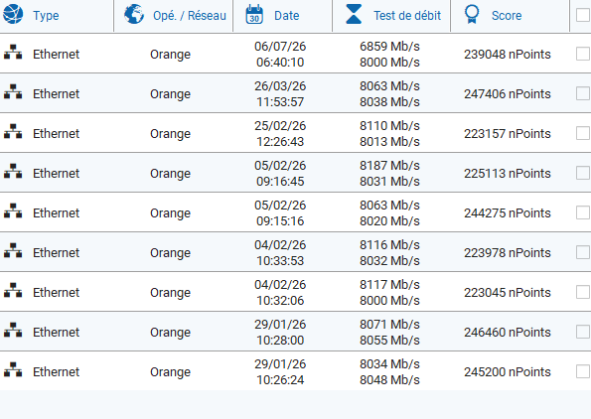The width and height of the screenshot is (591, 419).
Task: Click the award ribbon icon beside Score
Action: pos(472,14)
